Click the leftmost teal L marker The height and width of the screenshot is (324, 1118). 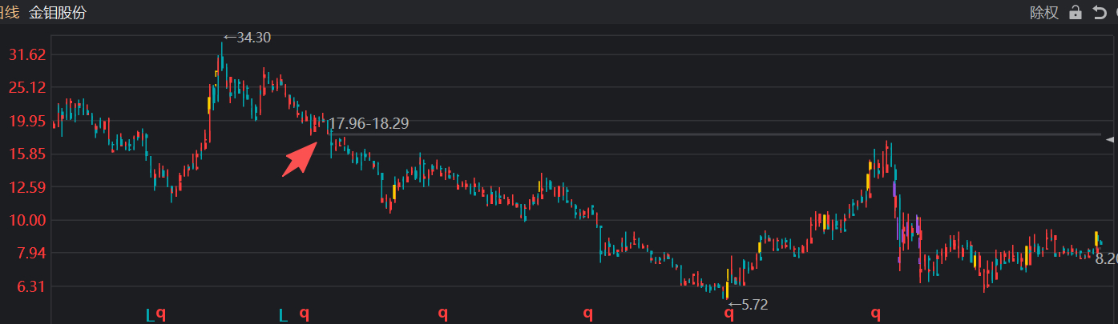[x=150, y=314]
